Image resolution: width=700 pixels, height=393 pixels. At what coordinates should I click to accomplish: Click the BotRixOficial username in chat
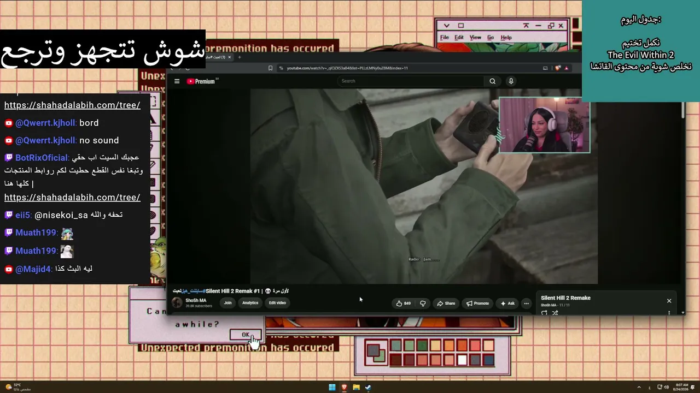[x=42, y=158]
